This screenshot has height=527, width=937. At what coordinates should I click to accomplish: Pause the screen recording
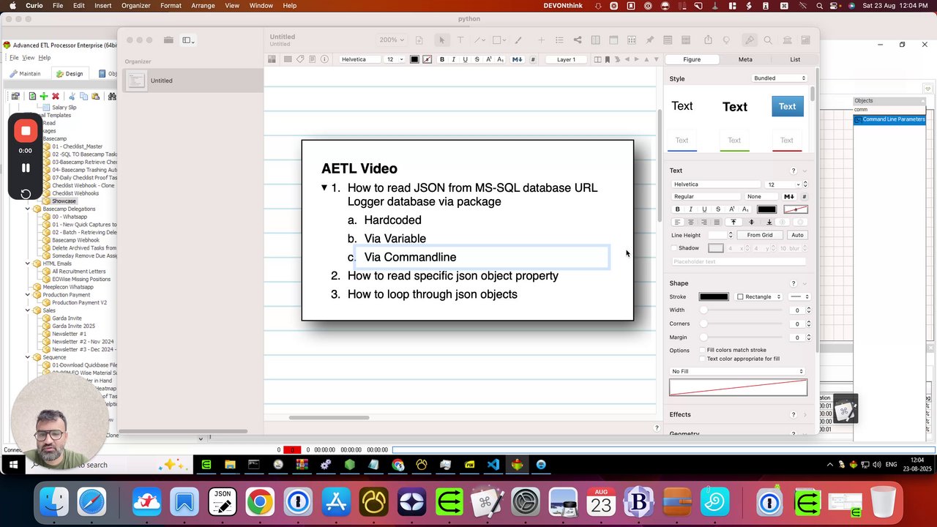[x=26, y=168]
